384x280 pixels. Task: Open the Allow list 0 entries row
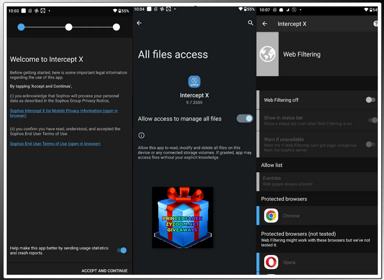(x=316, y=181)
